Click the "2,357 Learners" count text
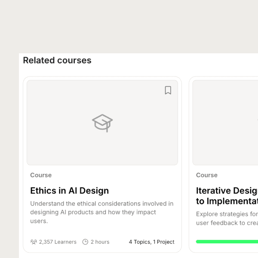 tap(58, 242)
